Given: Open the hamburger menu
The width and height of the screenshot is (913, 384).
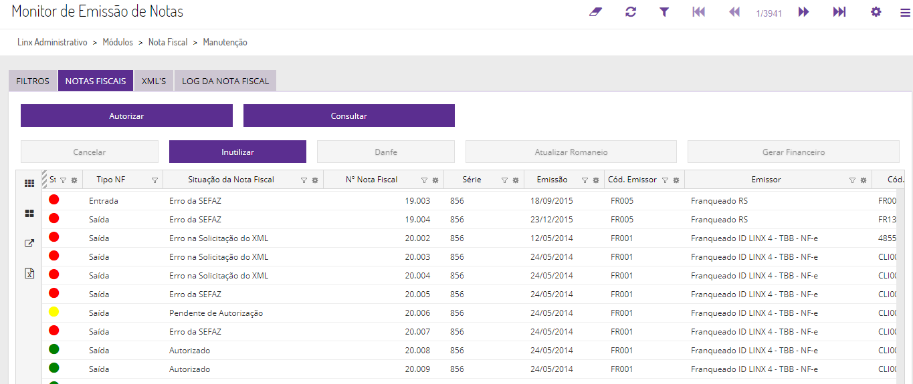Looking at the screenshot, I should pos(905,12).
